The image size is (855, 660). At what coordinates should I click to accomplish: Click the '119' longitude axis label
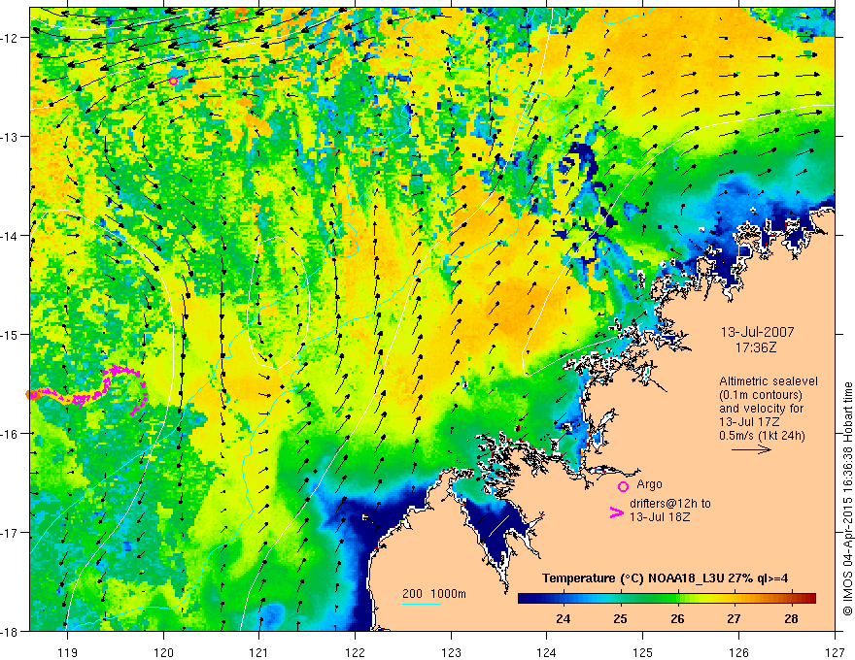(x=68, y=652)
